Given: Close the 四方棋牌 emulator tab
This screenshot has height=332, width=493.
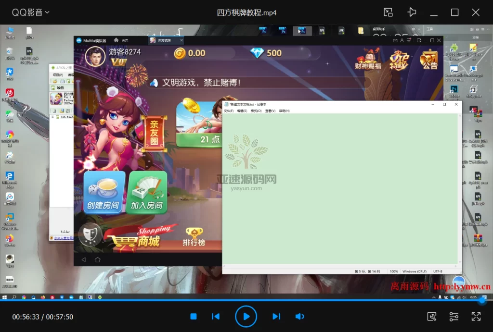Looking at the screenshot, I should (182, 40).
